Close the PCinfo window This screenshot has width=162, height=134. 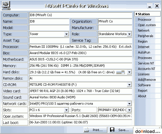(157, 6)
